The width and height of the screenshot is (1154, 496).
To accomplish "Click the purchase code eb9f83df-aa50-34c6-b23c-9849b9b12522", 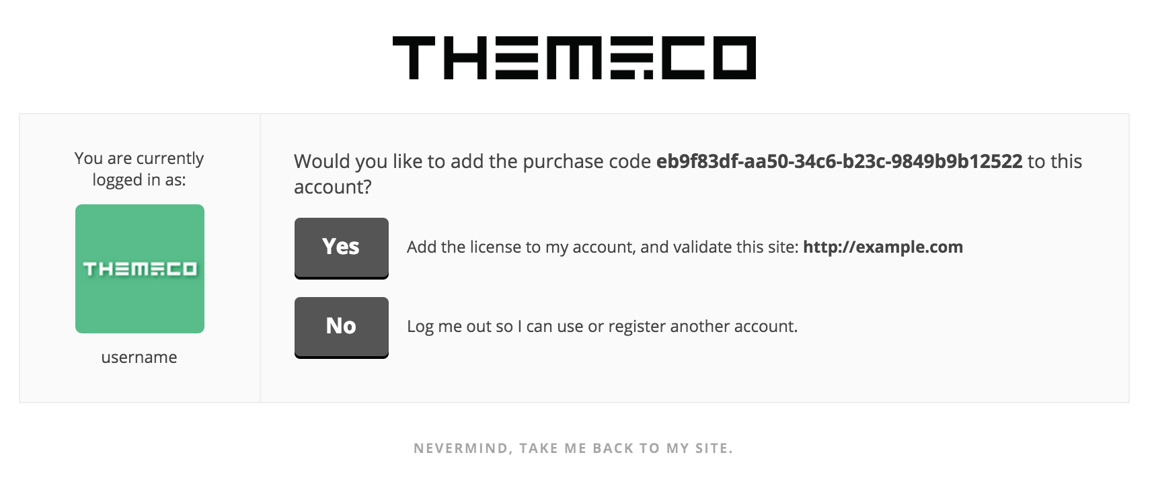I will [x=839, y=161].
